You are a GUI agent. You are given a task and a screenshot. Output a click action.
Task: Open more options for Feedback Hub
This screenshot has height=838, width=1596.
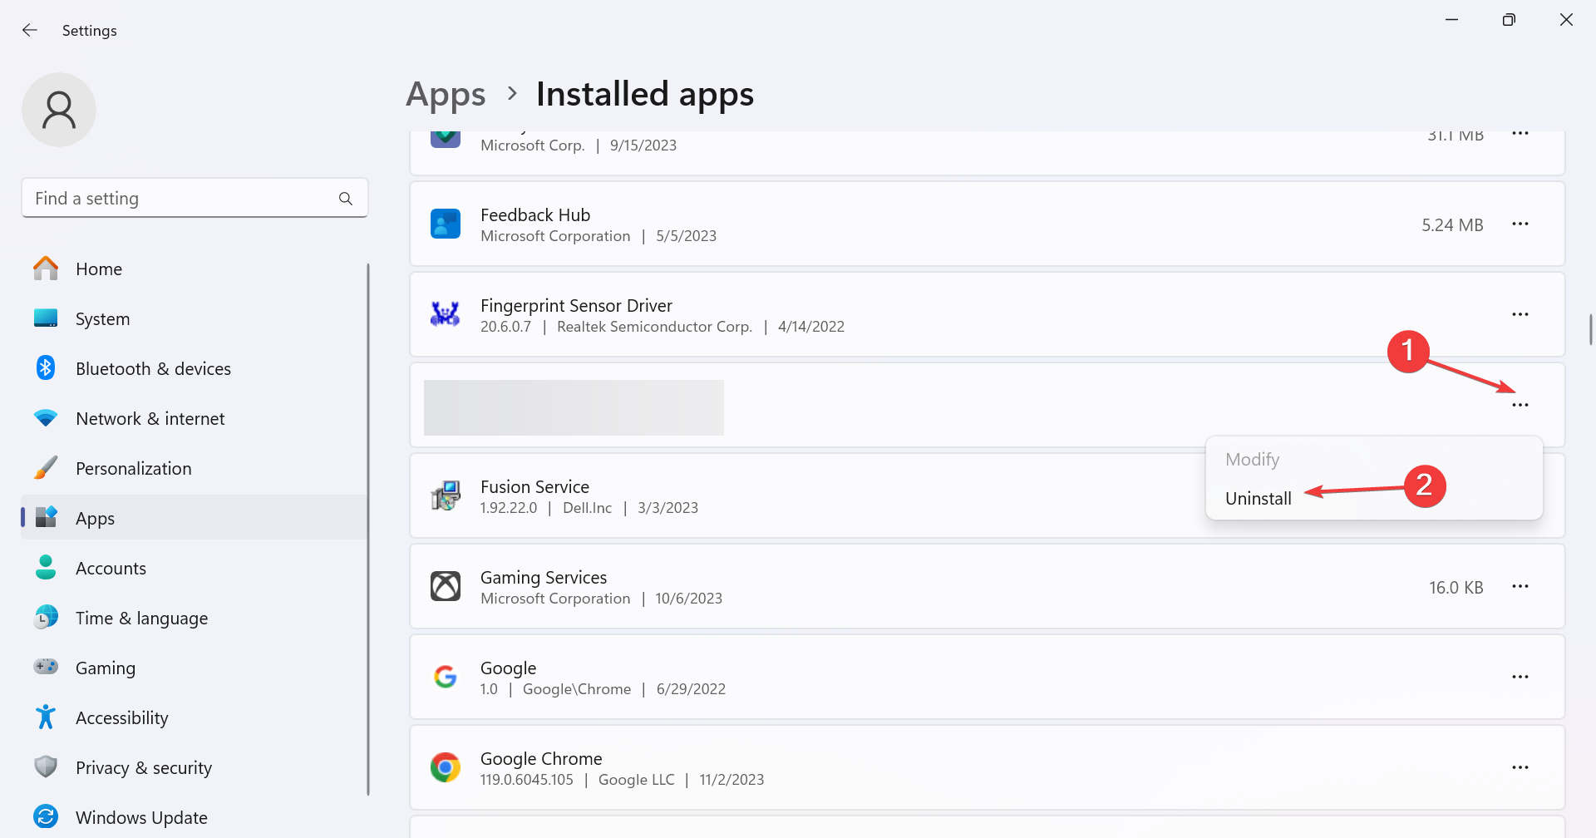(x=1520, y=224)
